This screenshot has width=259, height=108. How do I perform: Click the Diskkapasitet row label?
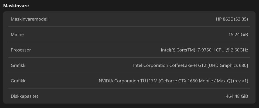[x=24, y=96]
